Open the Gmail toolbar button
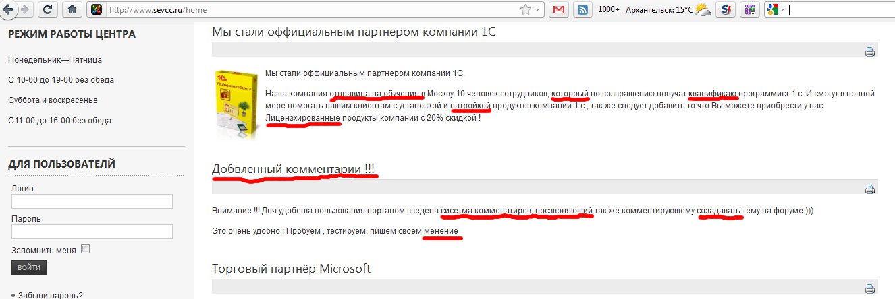 click(x=558, y=9)
